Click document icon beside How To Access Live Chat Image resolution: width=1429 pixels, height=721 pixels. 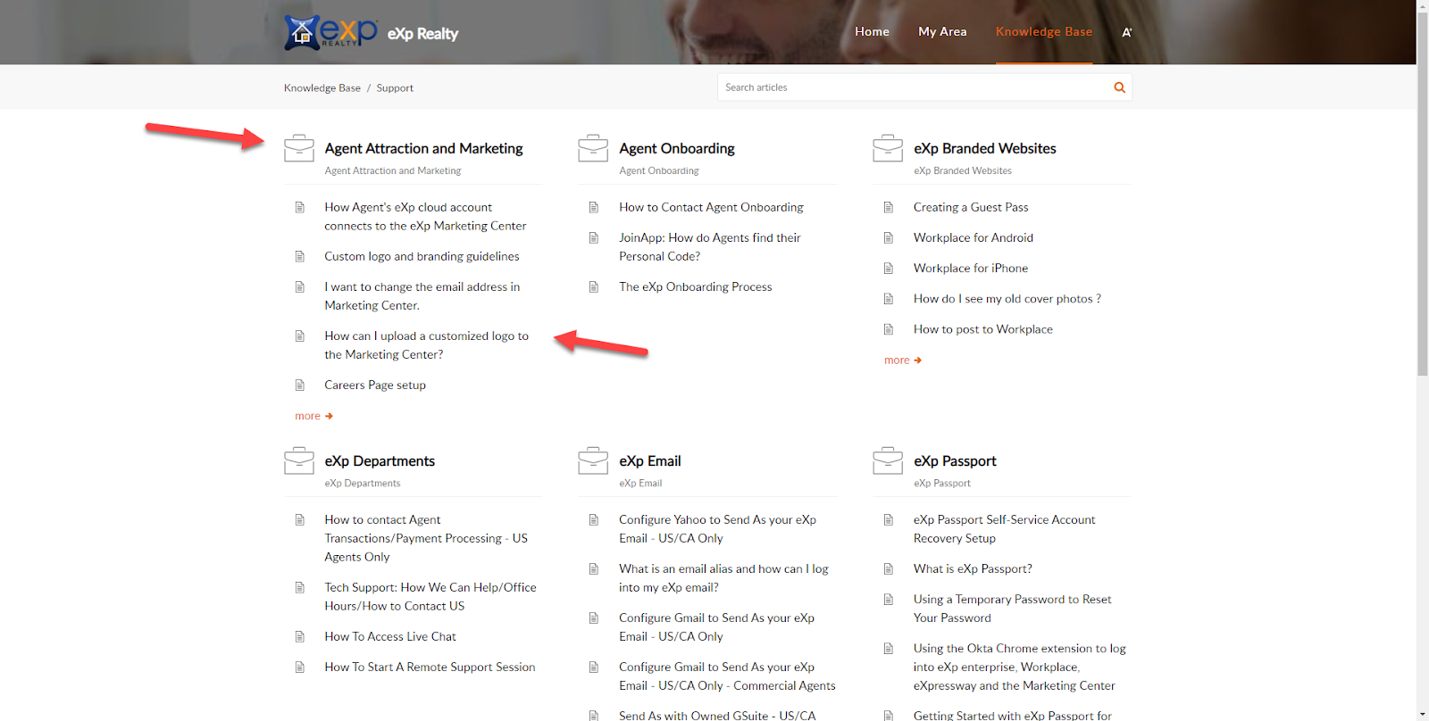pos(300,636)
